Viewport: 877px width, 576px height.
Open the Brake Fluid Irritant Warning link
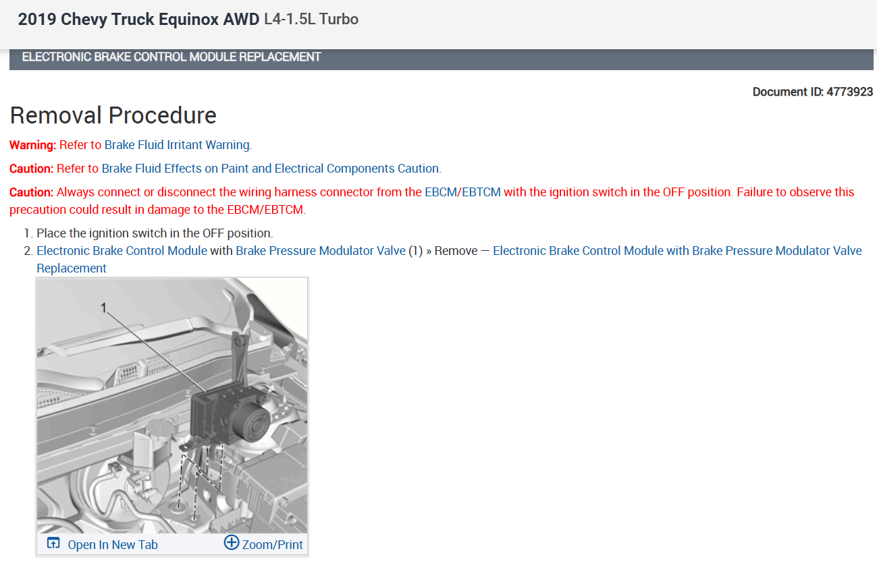point(178,144)
